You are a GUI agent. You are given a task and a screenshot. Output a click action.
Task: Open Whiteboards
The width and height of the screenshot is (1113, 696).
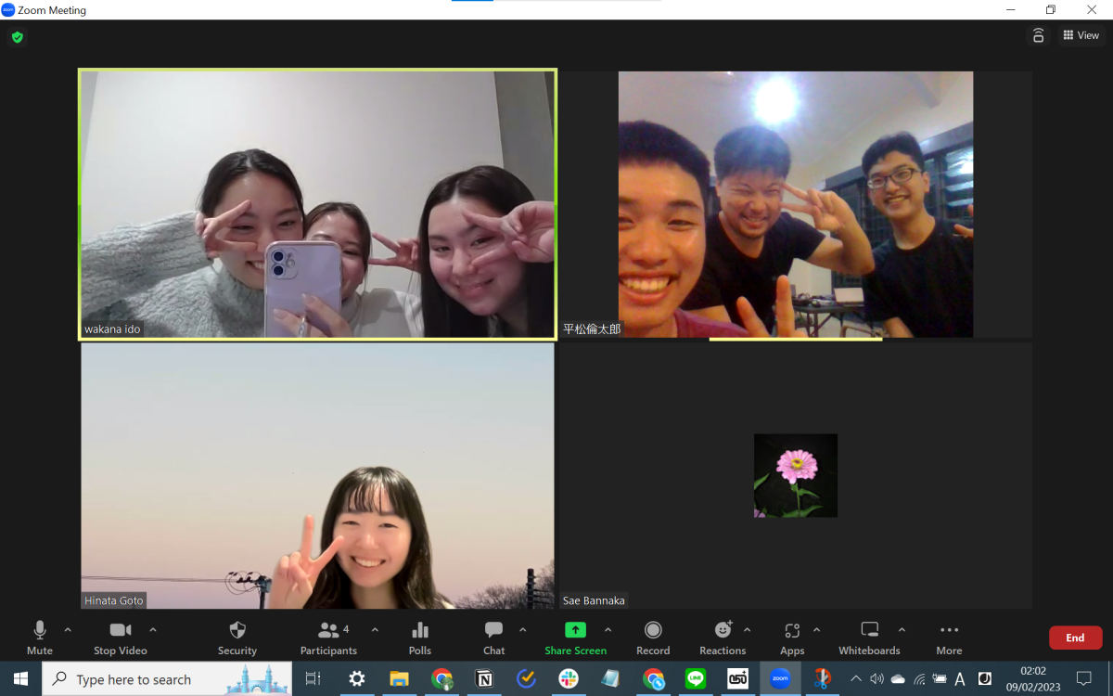[869, 637]
